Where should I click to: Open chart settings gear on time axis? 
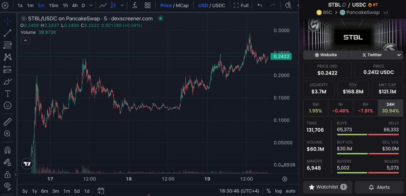click(285, 179)
